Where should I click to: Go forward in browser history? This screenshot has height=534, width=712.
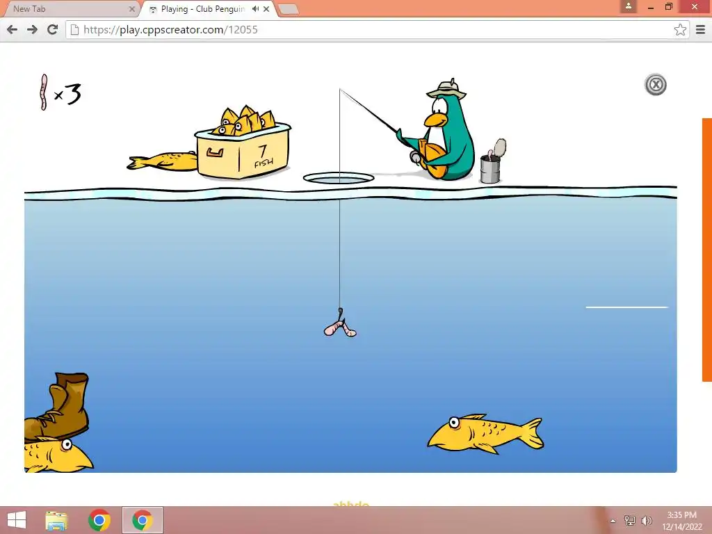pyautogui.click(x=32, y=30)
